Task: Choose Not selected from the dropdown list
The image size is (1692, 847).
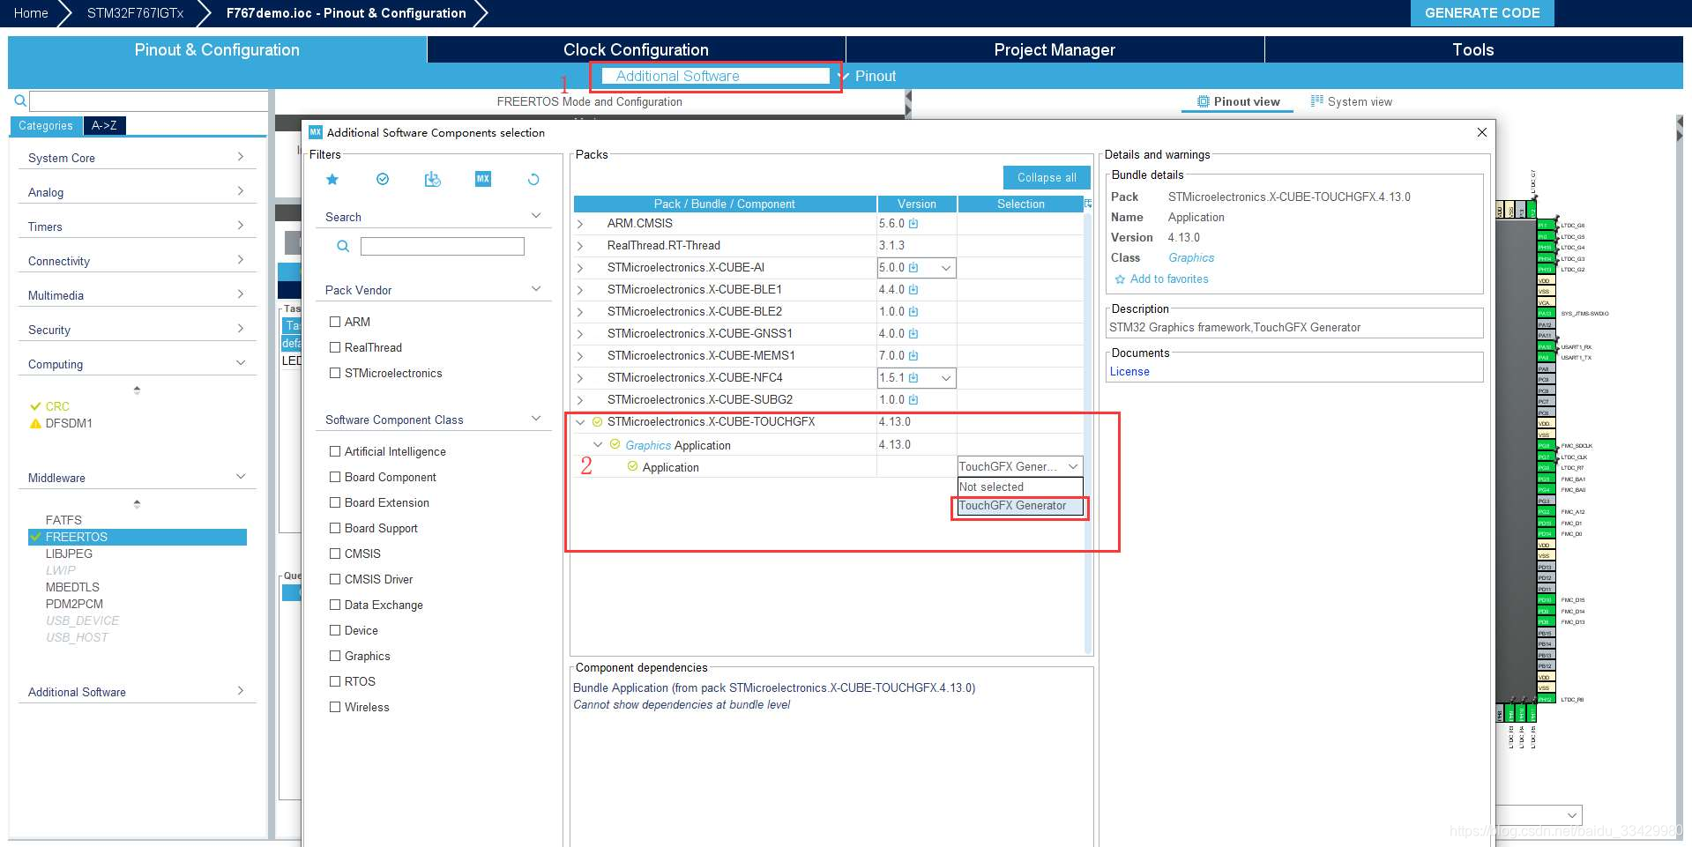Action: (1020, 487)
